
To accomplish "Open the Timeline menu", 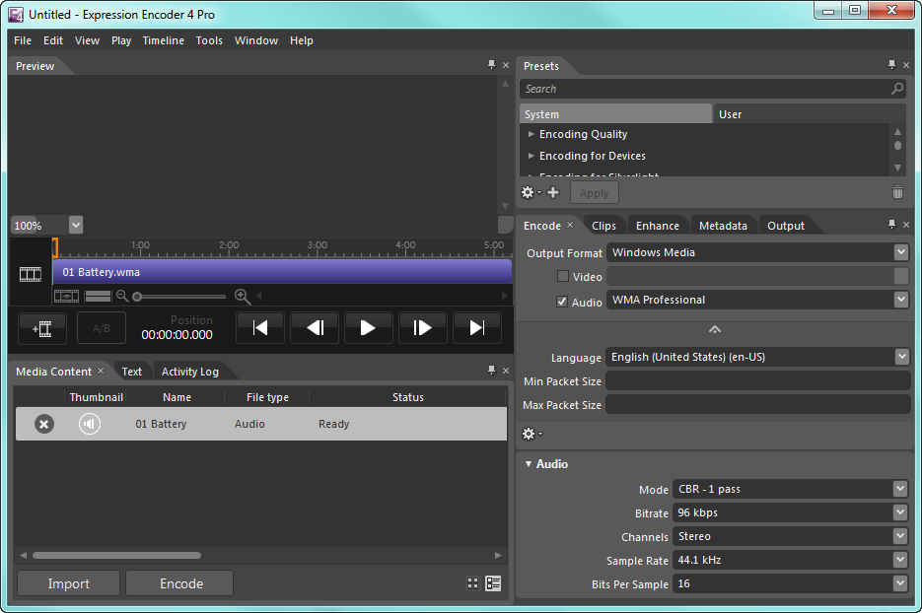I will (163, 40).
